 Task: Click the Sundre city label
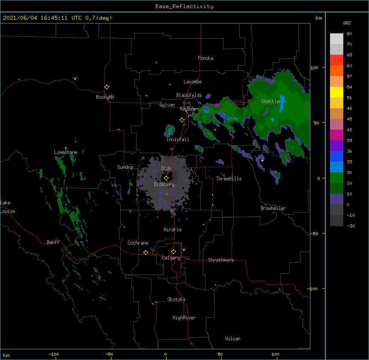coord(125,167)
